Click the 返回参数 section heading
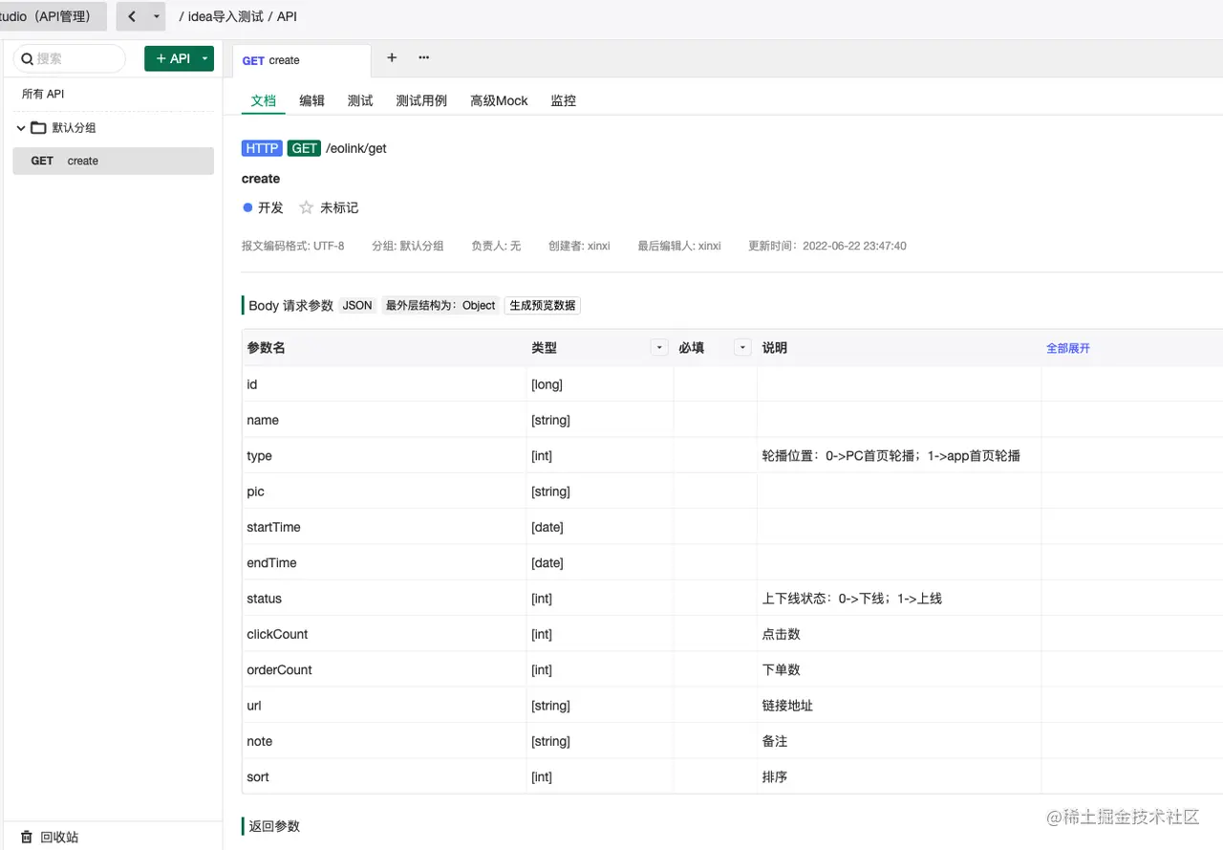Screen dimensions: 1223x850 pos(274,826)
